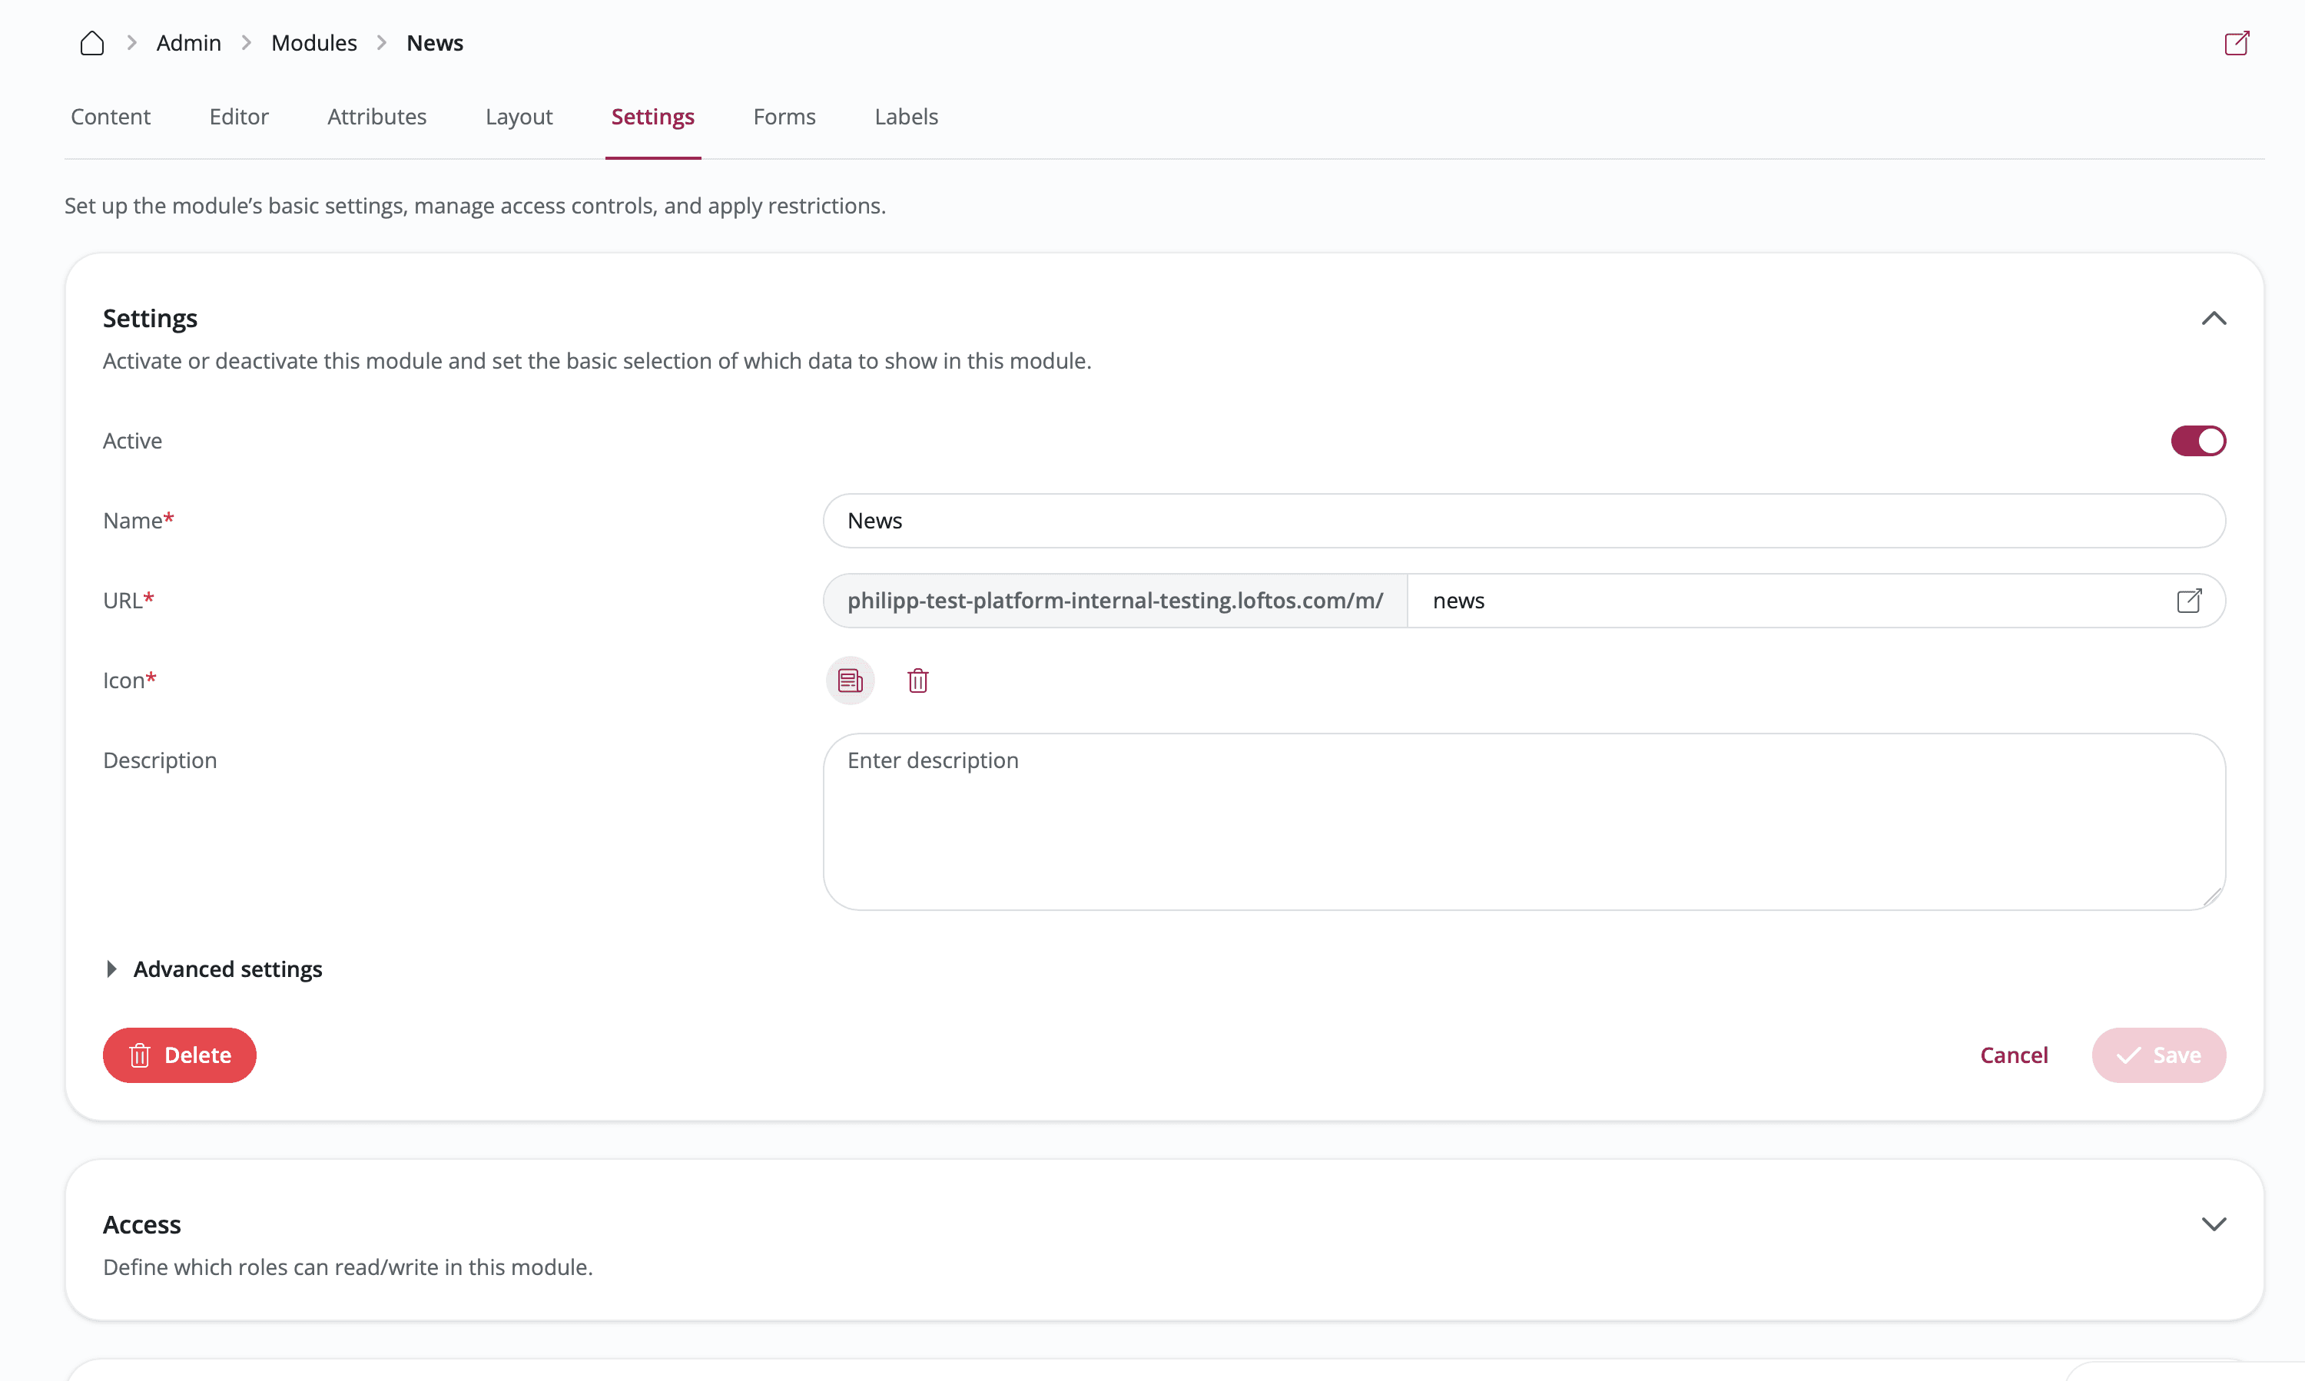Open the Labels tab
Viewport: 2305px width, 1381px height.
click(905, 116)
